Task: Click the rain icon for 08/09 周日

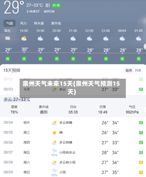Action: click(x=54, y=171)
